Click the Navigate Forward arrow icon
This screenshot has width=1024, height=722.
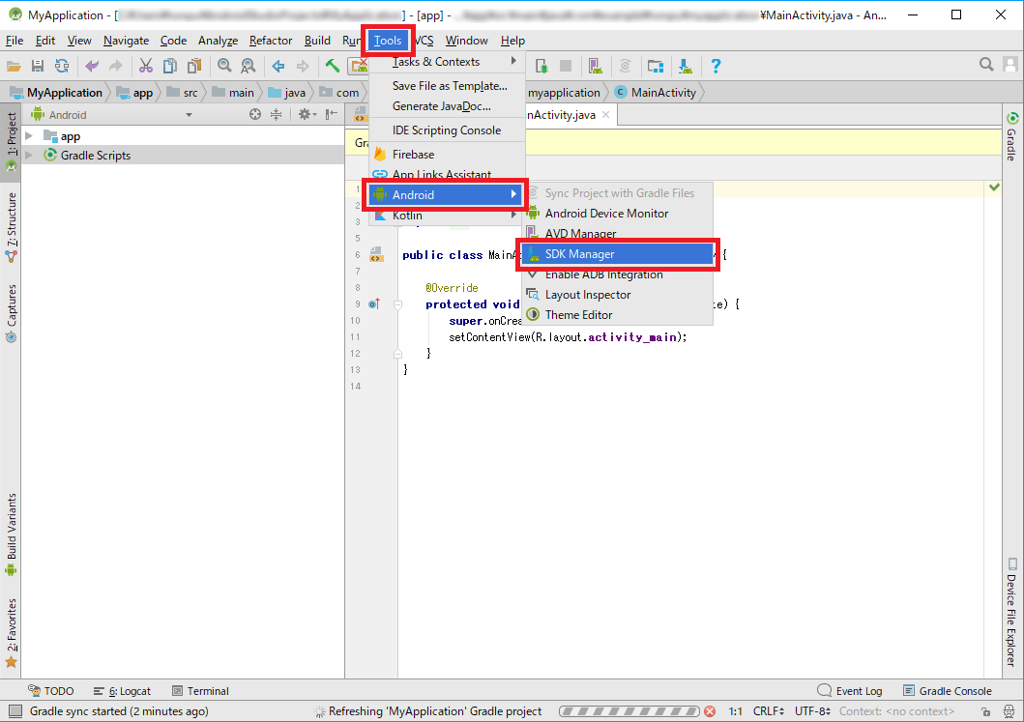click(x=303, y=66)
